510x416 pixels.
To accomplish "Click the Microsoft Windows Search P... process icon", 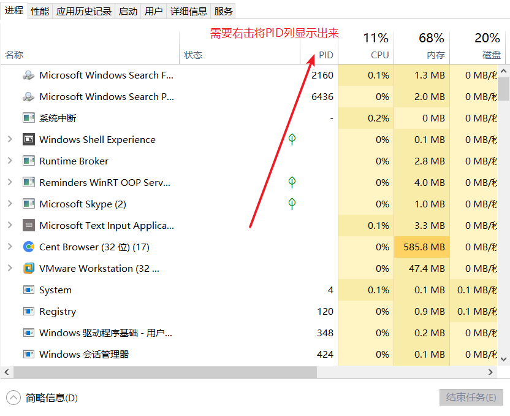I will 29,97.
